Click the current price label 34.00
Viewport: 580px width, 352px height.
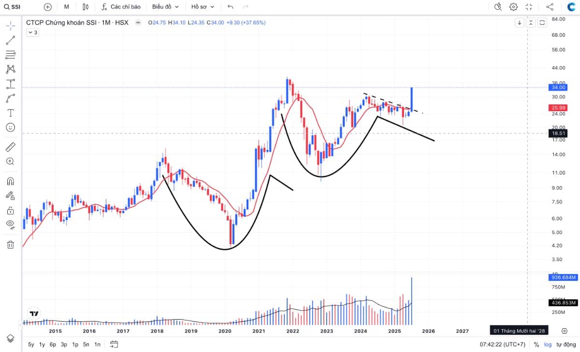coord(558,88)
